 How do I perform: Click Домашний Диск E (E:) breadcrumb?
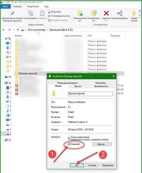(x=61, y=30)
